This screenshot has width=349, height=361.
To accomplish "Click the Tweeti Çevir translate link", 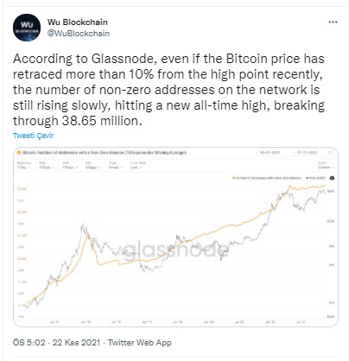I will point(33,136).
